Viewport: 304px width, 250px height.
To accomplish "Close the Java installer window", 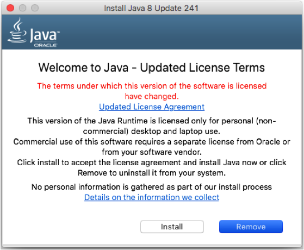I will (10, 8).
